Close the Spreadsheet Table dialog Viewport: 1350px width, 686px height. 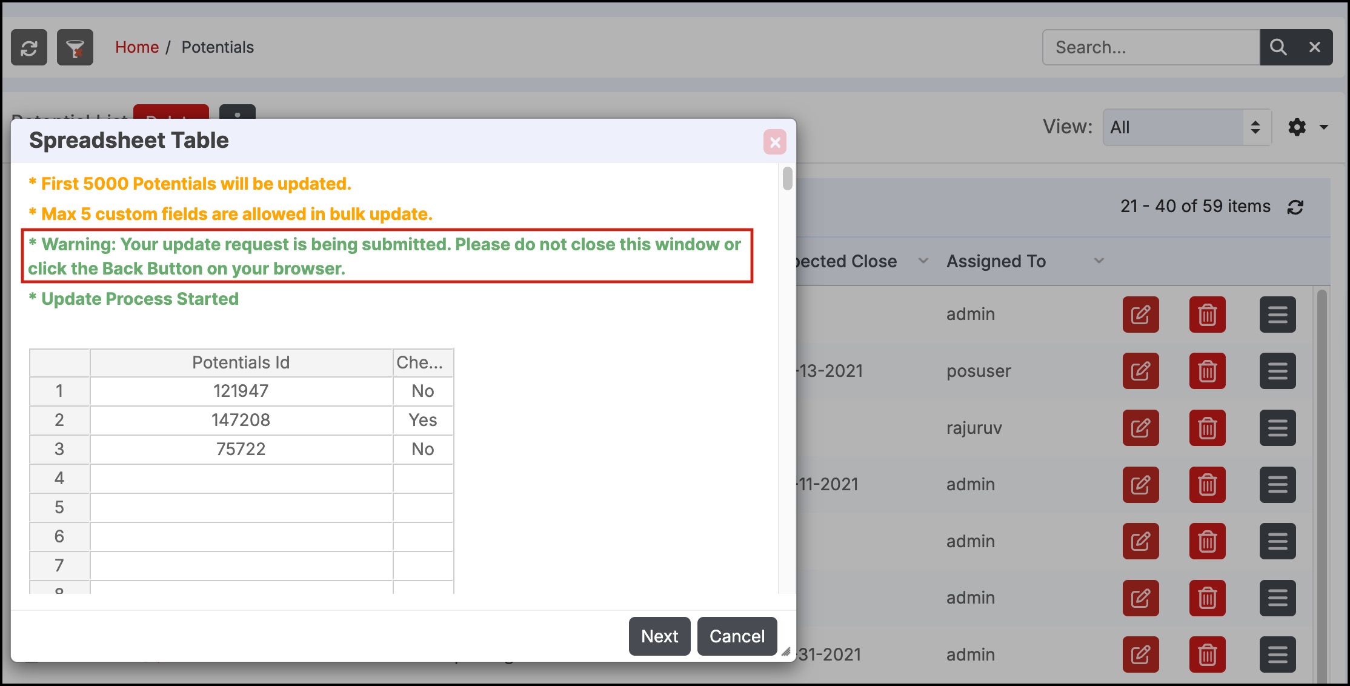(774, 142)
